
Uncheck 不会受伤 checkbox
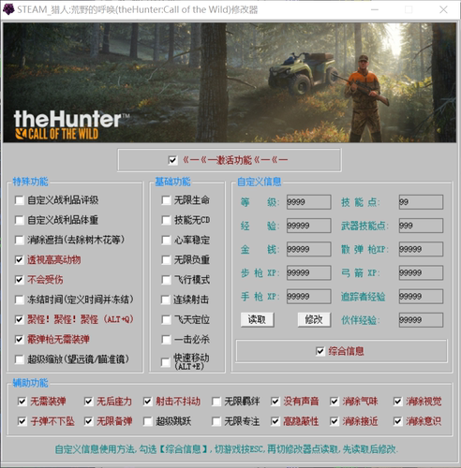pos(20,280)
